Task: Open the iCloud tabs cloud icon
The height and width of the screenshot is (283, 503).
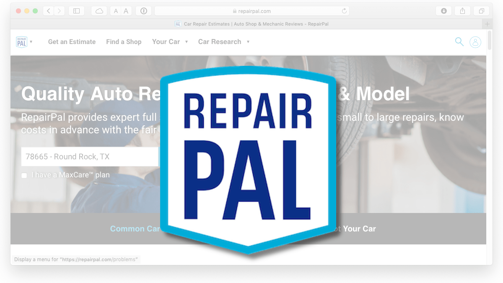Action: point(99,11)
